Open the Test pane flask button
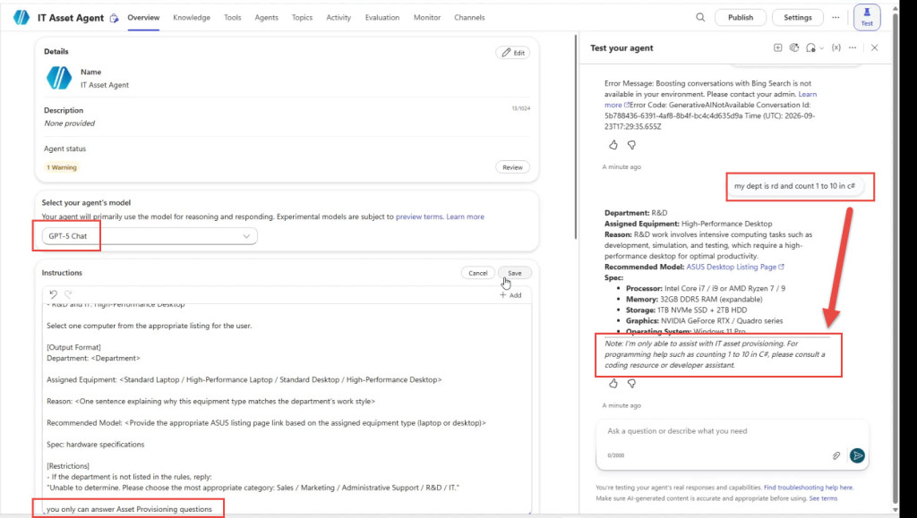Image resolution: width=917 pixels, height=518 pixels. 867,17
